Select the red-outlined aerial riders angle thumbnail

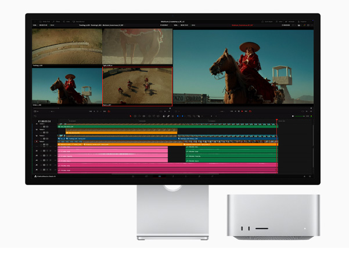(137, 86)
